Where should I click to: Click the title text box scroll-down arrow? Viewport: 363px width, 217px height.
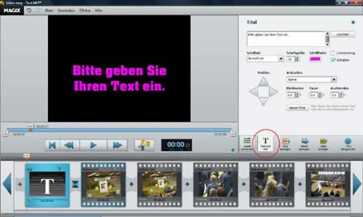click(327, 44)
